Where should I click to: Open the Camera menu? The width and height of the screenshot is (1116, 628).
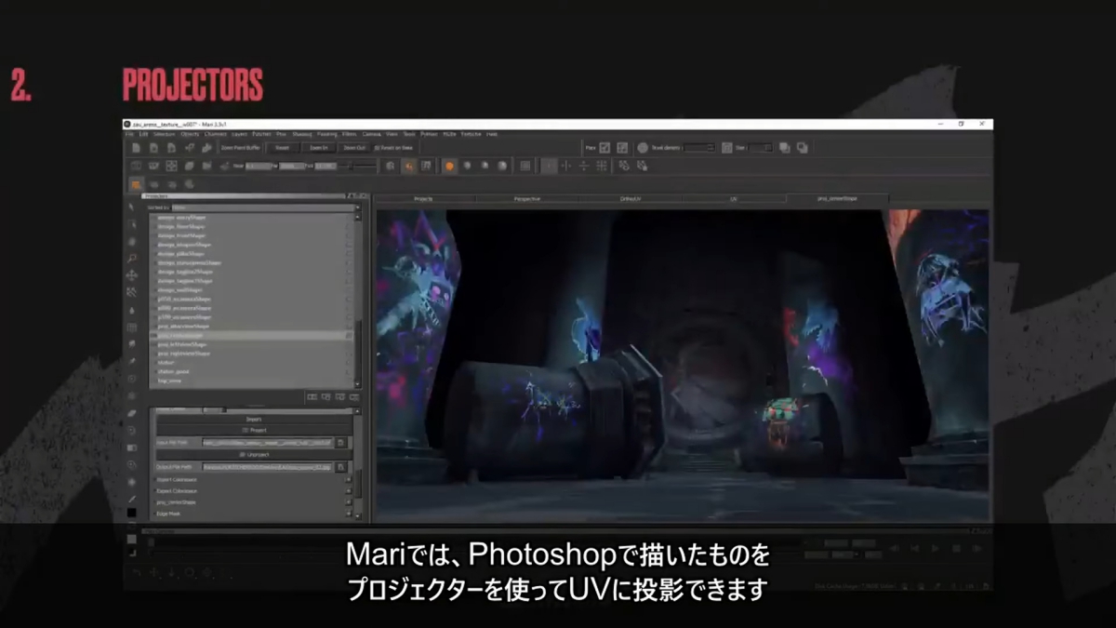click(x=371, y=134)
